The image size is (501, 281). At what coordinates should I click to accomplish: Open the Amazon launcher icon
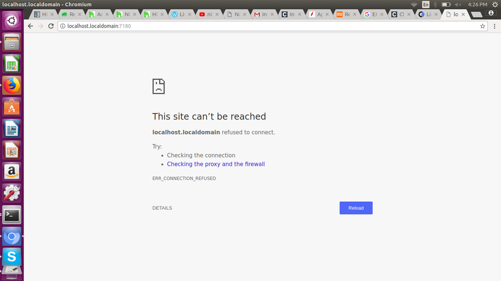12,171
